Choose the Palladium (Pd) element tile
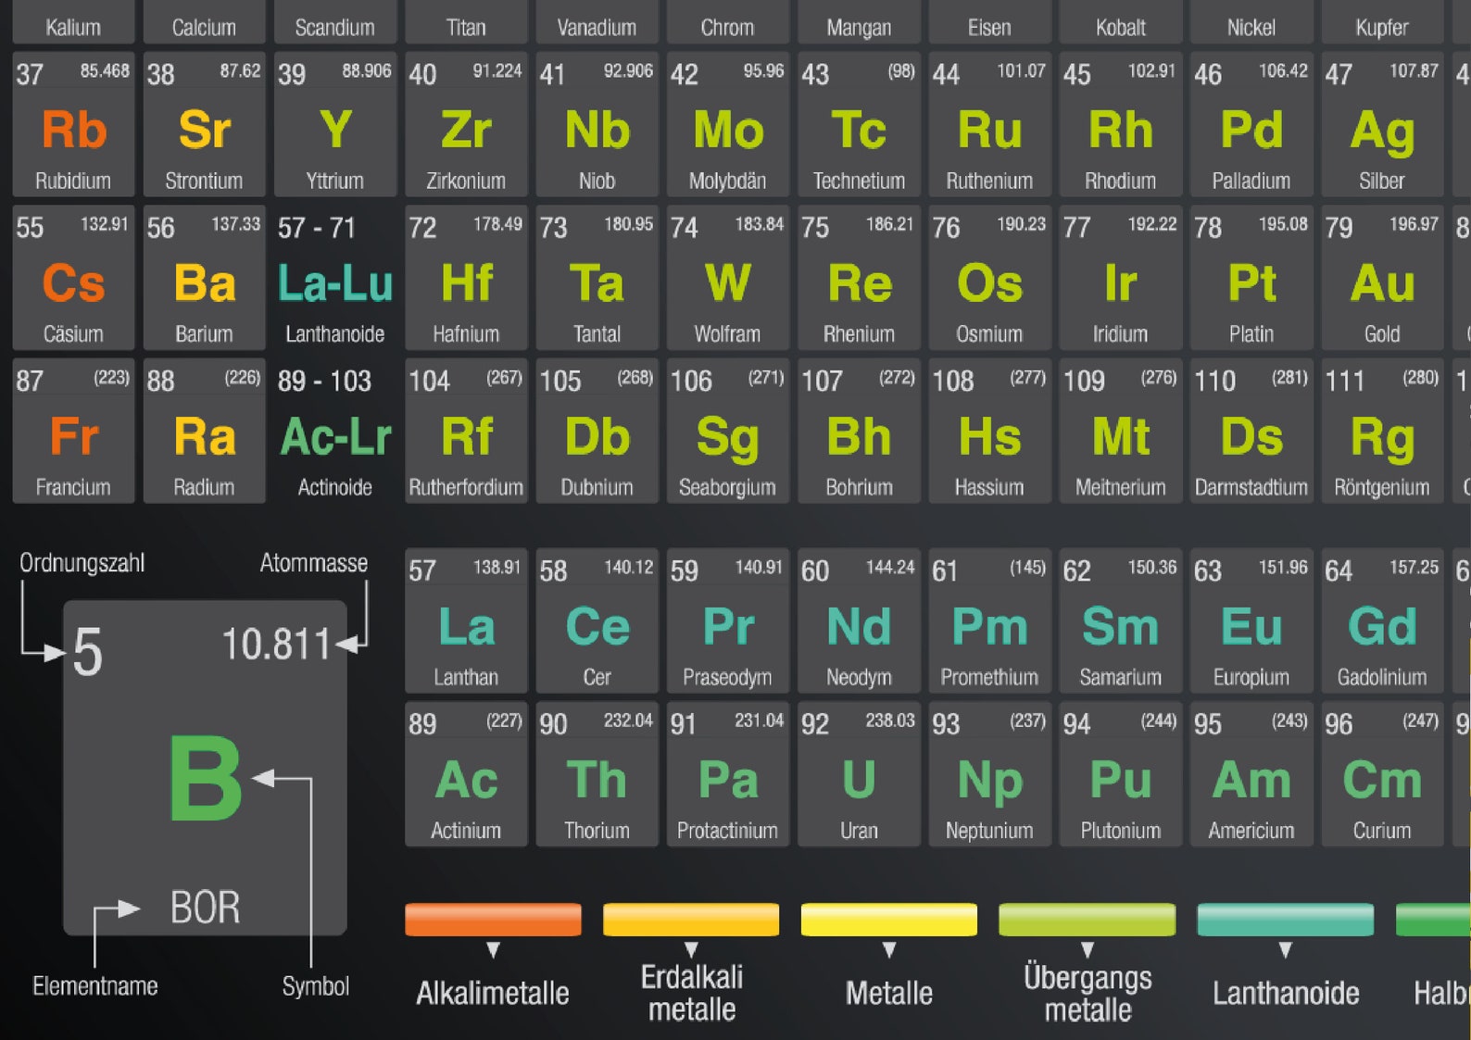The image size is (1471, 1040). pyautogui.click(x=1251, y=124)
